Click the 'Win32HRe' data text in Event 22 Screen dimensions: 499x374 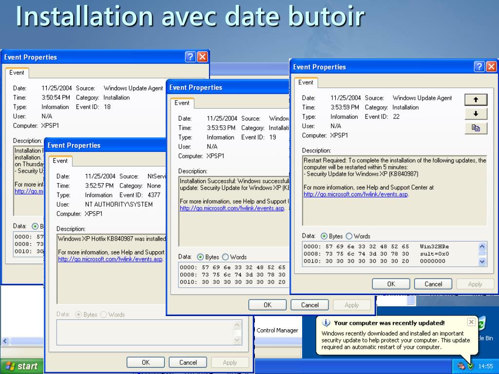click(x=434, y=246)
